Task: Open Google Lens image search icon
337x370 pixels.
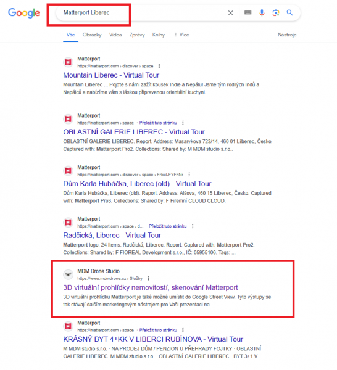Action: click(x=276, y=12)
